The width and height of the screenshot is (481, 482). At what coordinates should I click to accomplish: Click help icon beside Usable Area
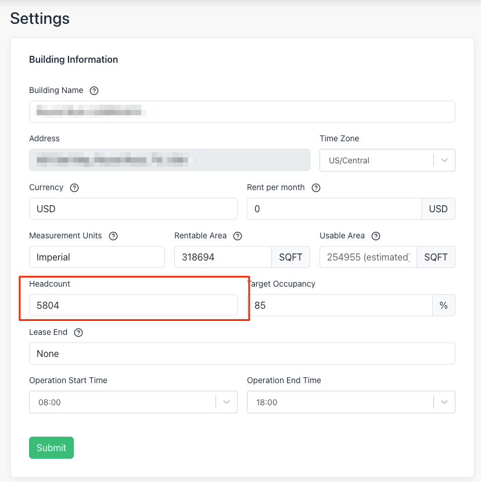(x=376, y=236)
